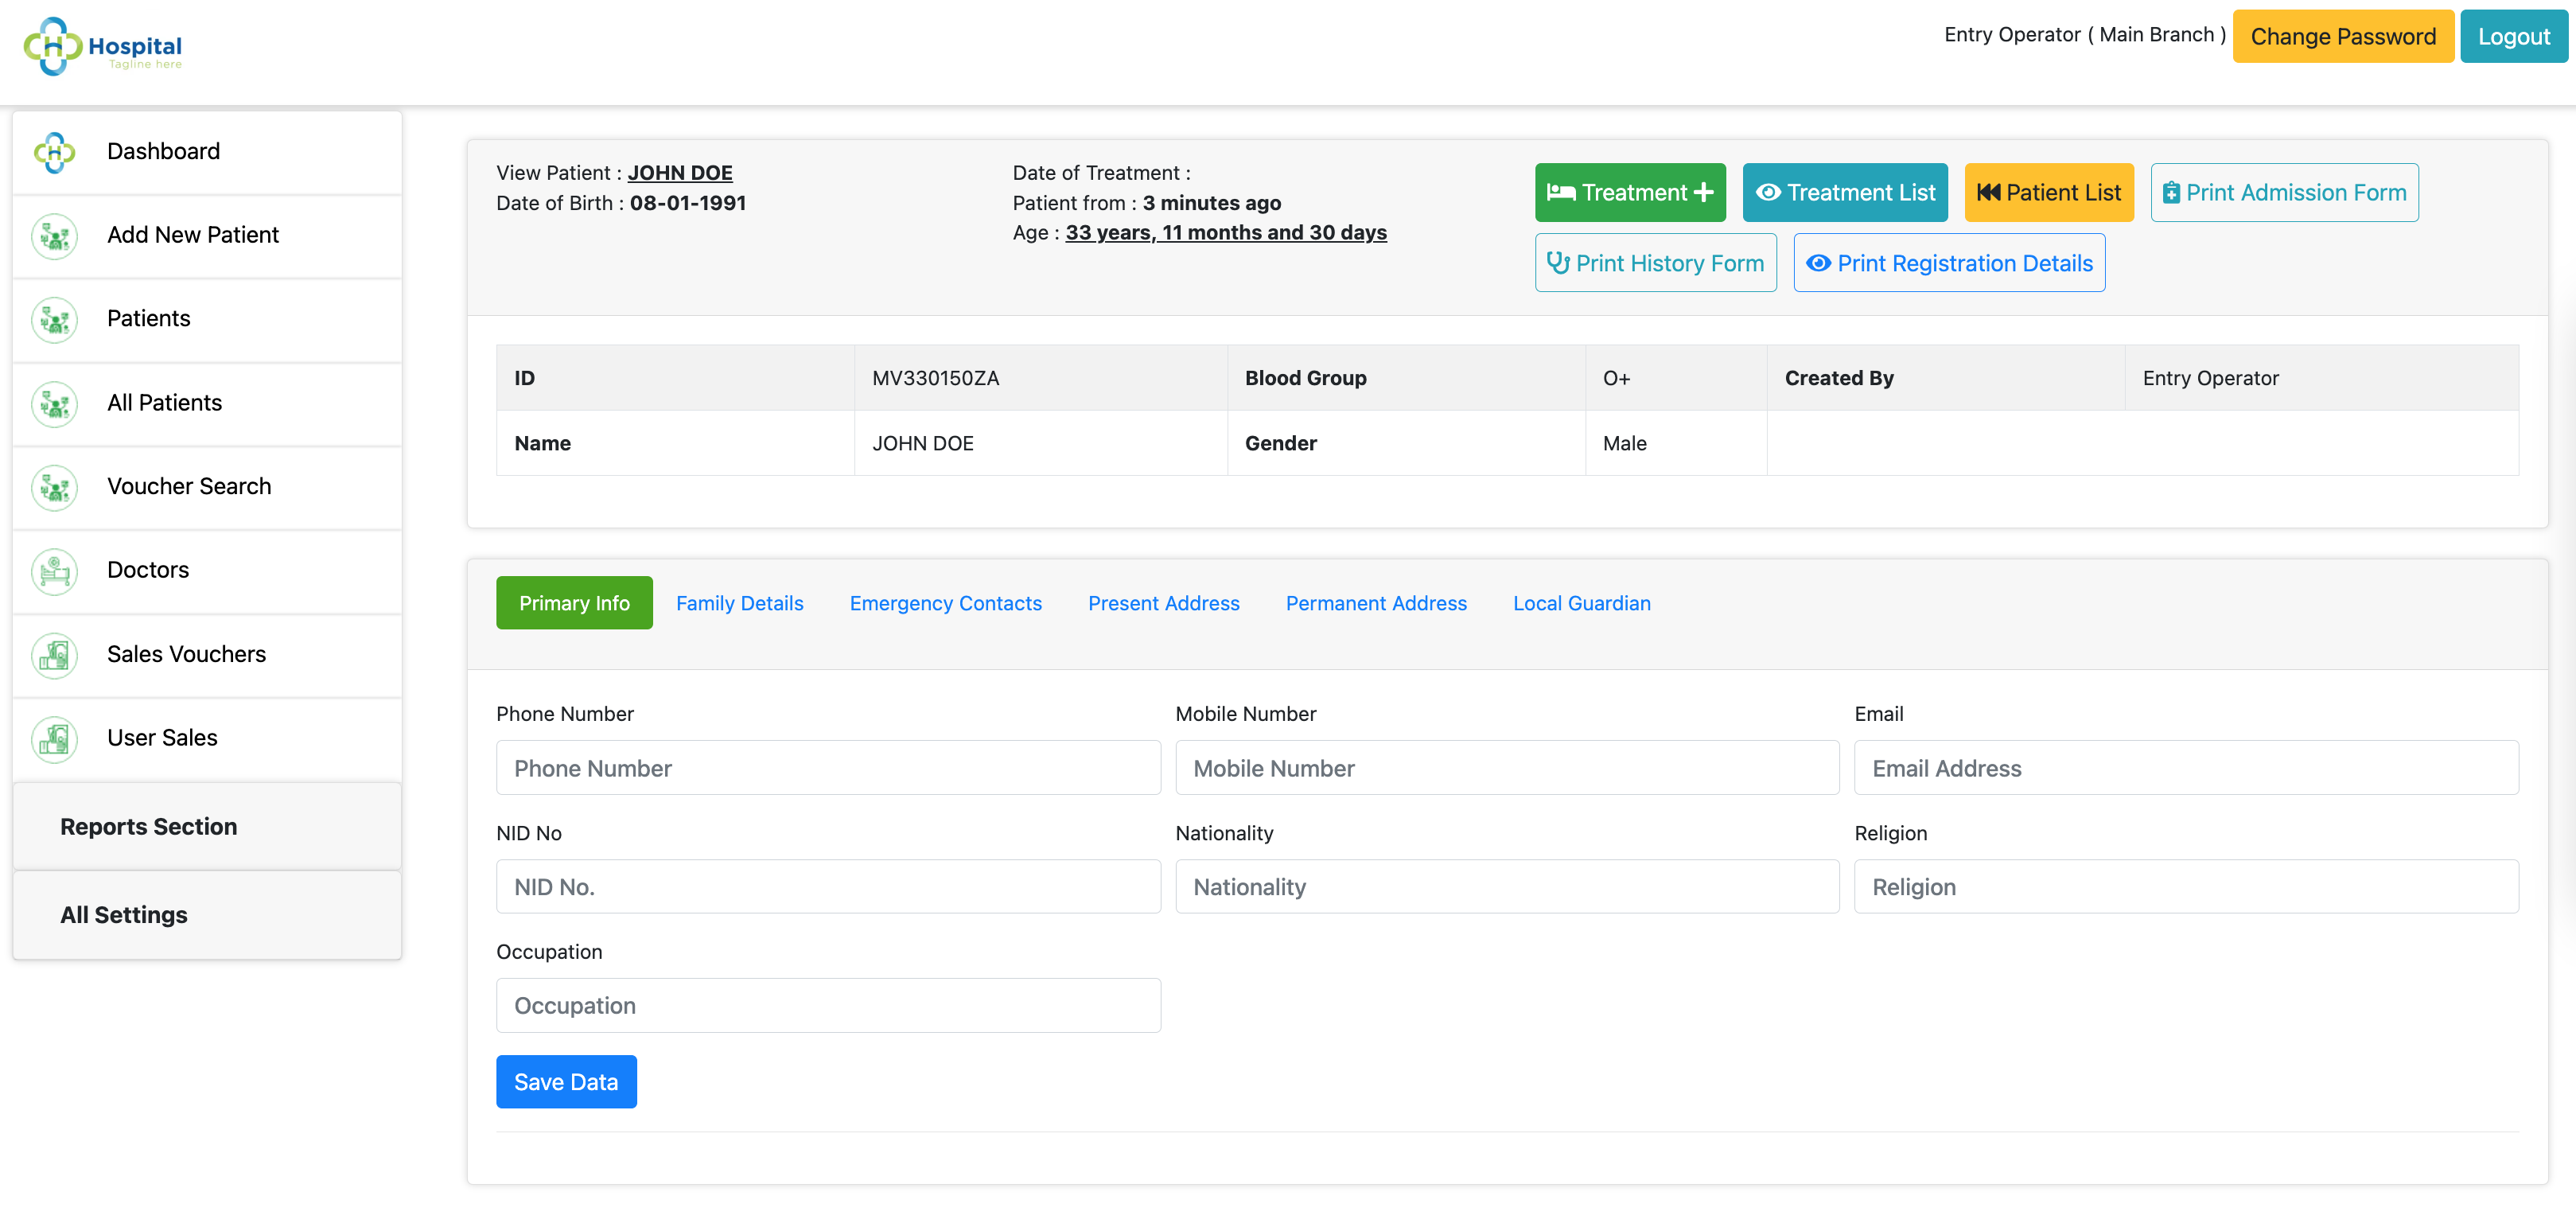Screen dimensions: 2576x1227
Task: Click the blood group value O+
Action: [x=1616, y=378]
